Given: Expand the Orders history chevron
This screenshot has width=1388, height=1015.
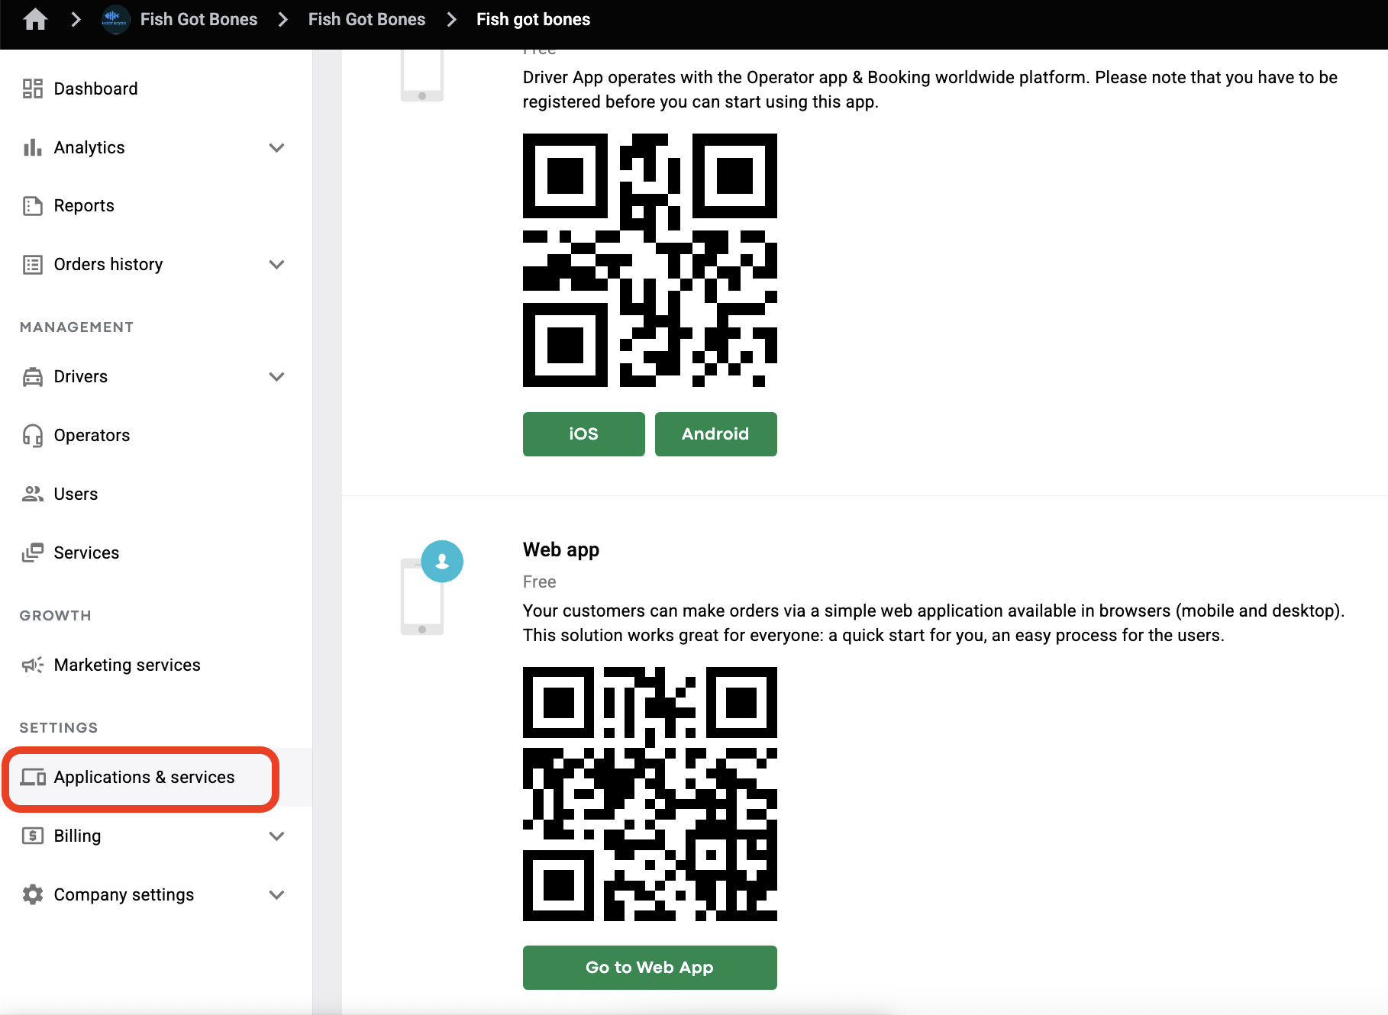Looking at the screenshot, I should tap(277, 264).
